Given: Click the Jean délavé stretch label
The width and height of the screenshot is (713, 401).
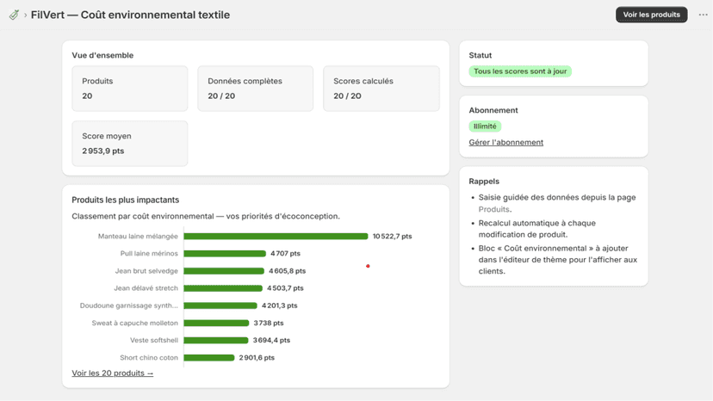Looking at the screenshot, I should point(146,288).
